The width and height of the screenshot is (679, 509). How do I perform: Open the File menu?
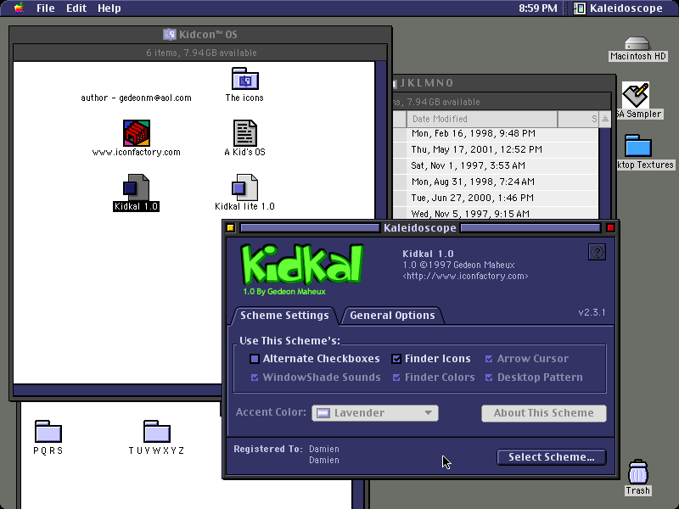pyautogui.click(x=46, y=8)
